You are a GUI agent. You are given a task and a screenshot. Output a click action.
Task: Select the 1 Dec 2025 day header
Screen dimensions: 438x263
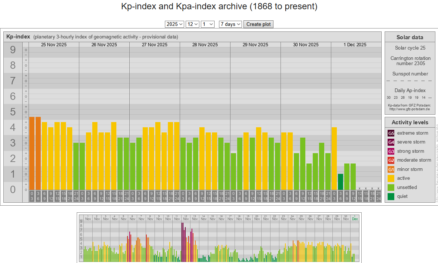click(x=355, y=45)
